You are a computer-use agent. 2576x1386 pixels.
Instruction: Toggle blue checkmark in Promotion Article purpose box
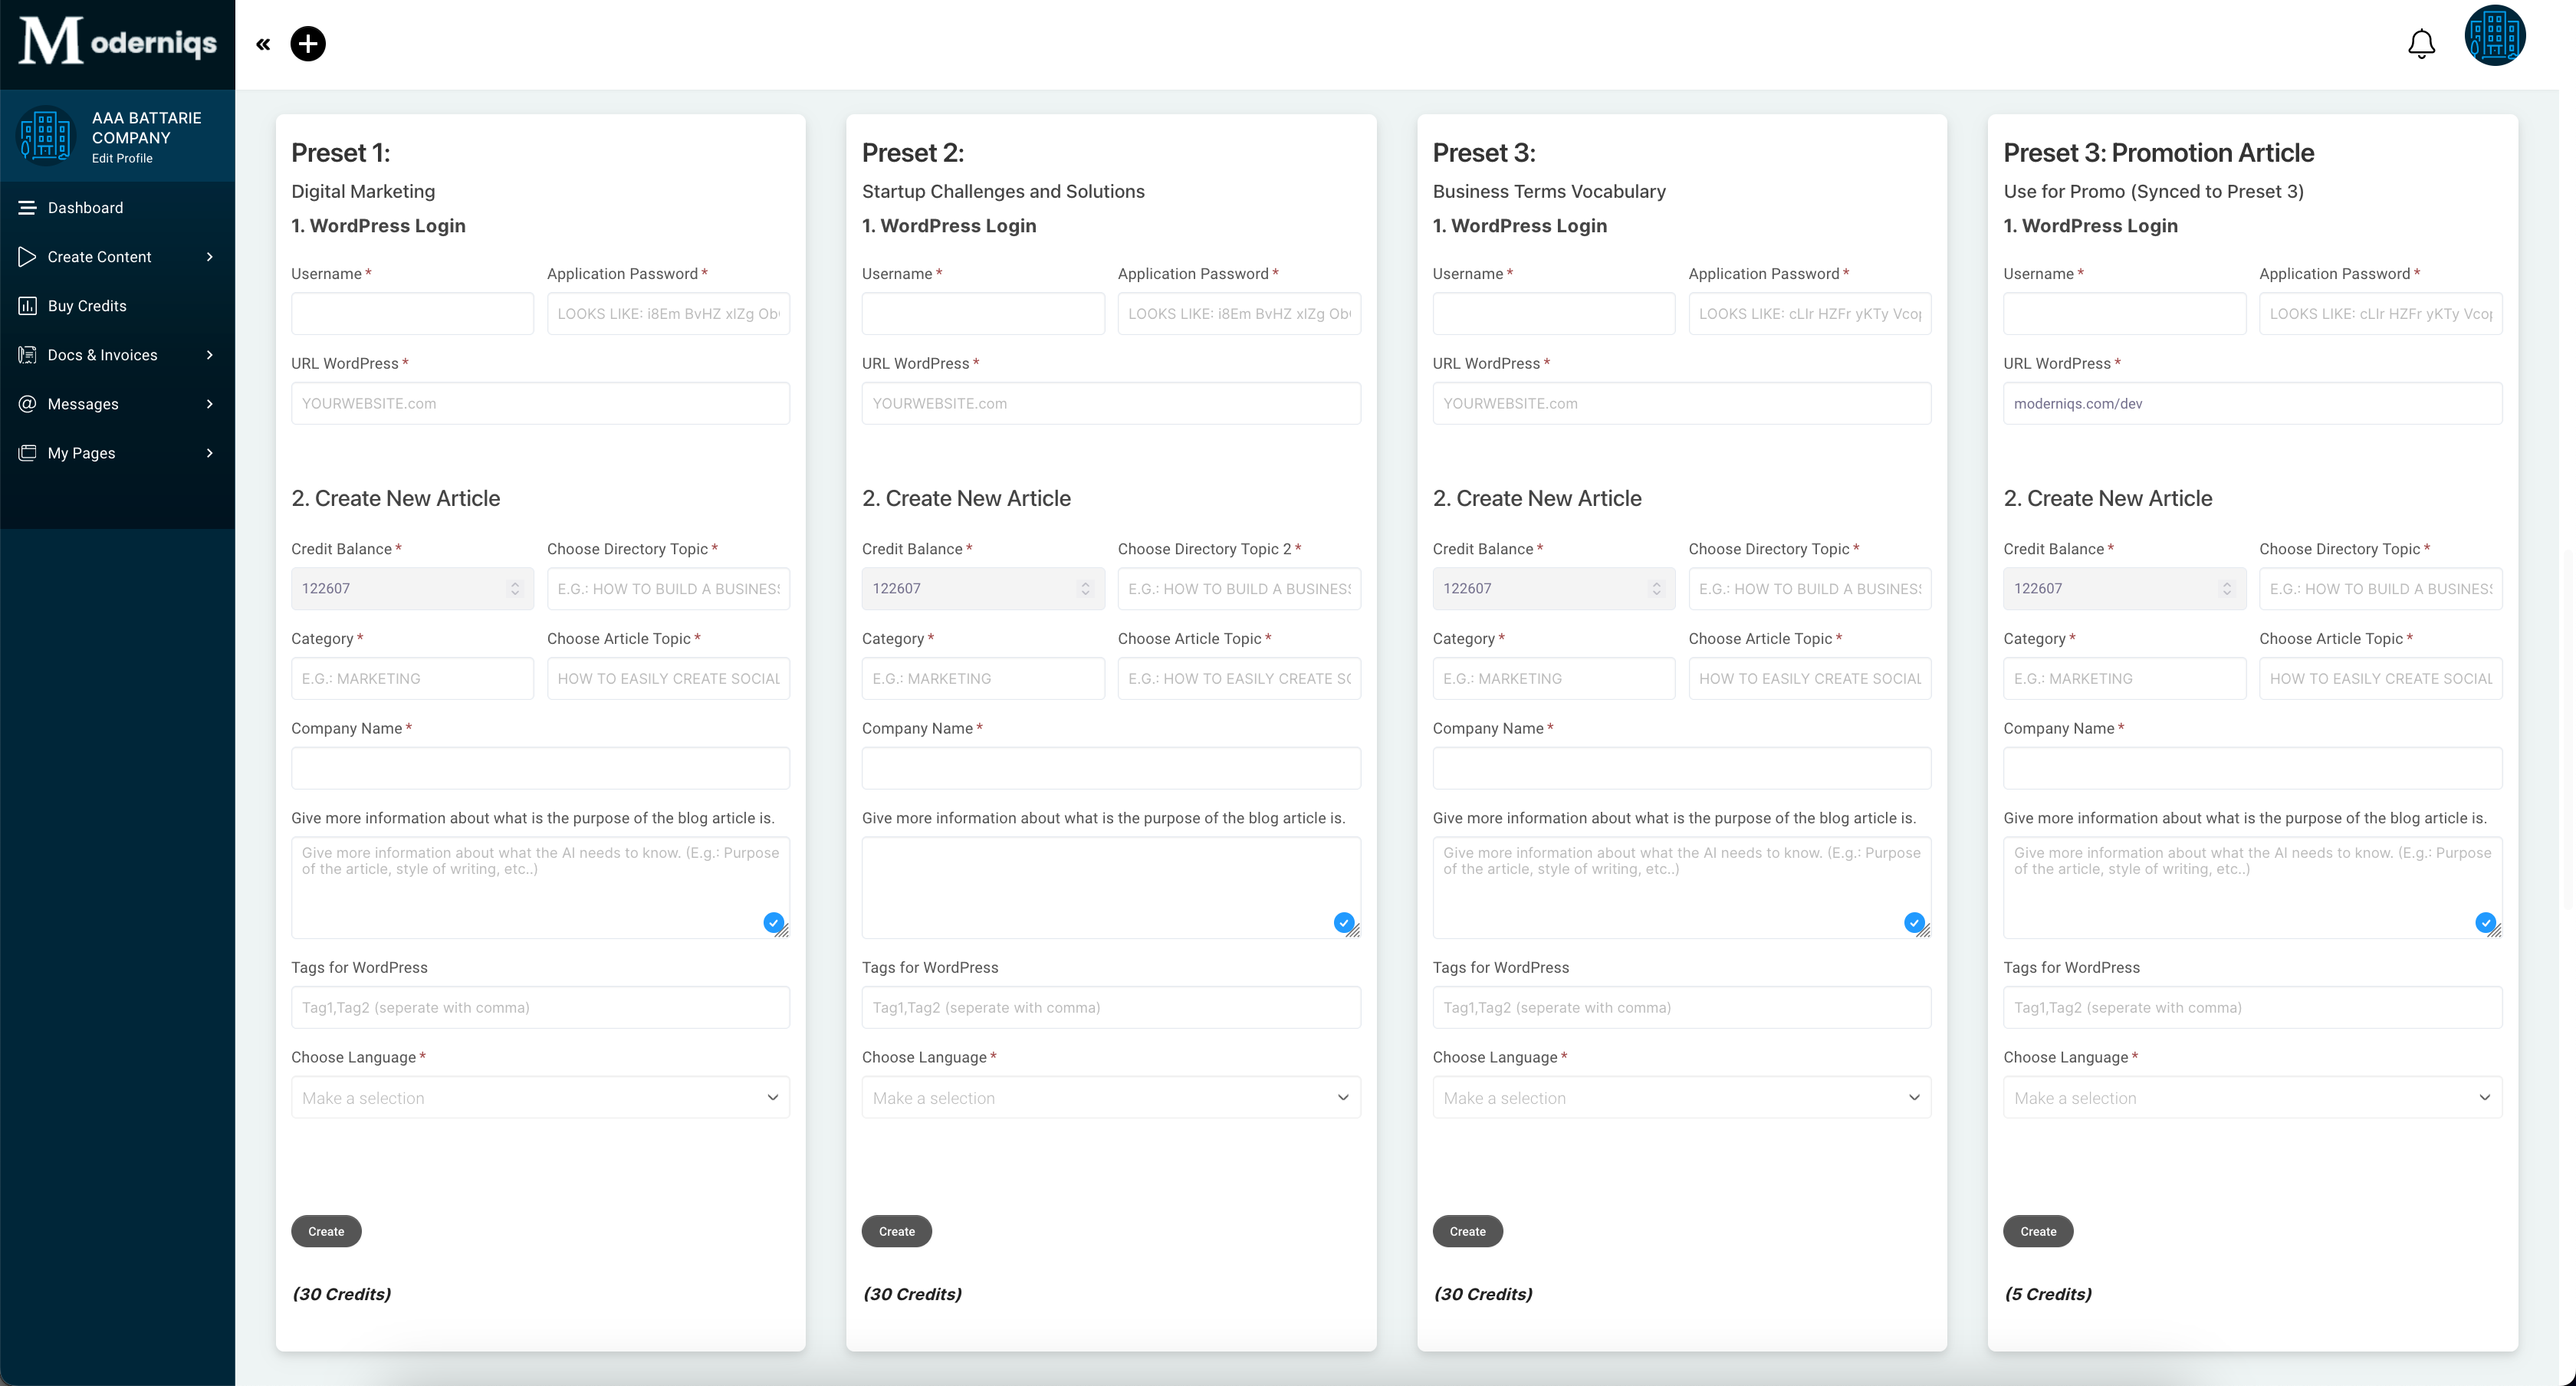(2485, 922)
